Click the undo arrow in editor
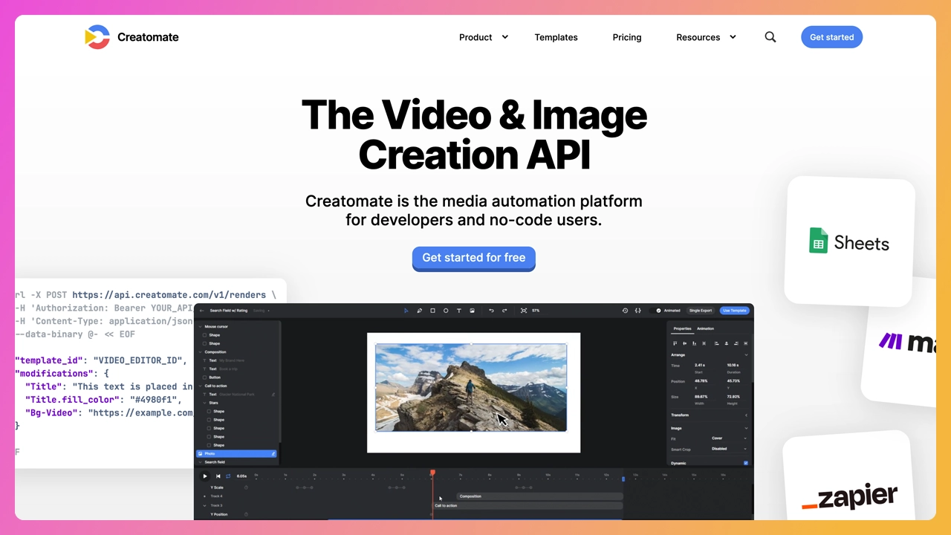This screenshot has height=535, width=951. [x=491, y=311]
